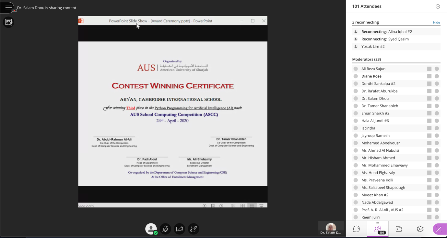This screenshot has height=238, width=447.
Task: Open attendee controls for Dr. Salam Dhou
Action: (437, 99)
